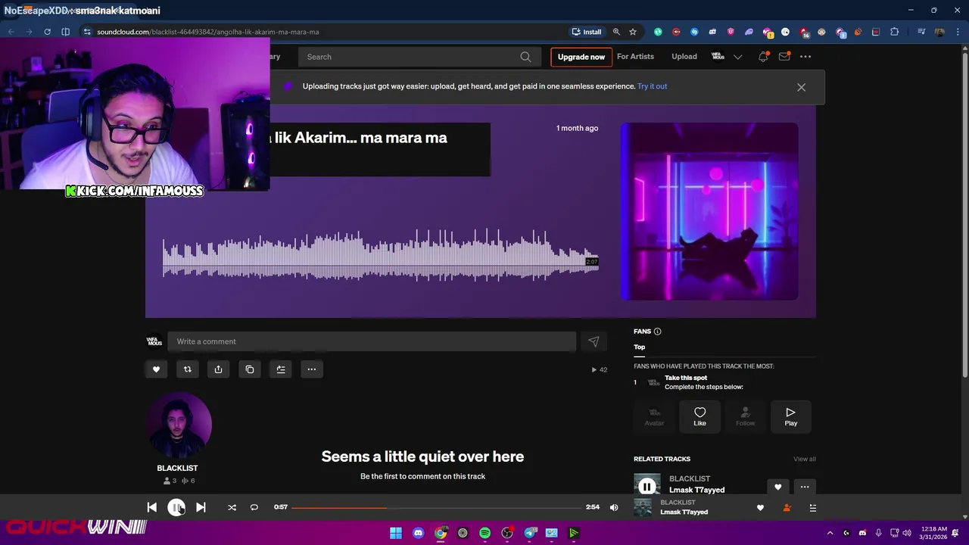Open View all related tracks
Viewport: 969px width, 545px height.
(x=805, y=459)
